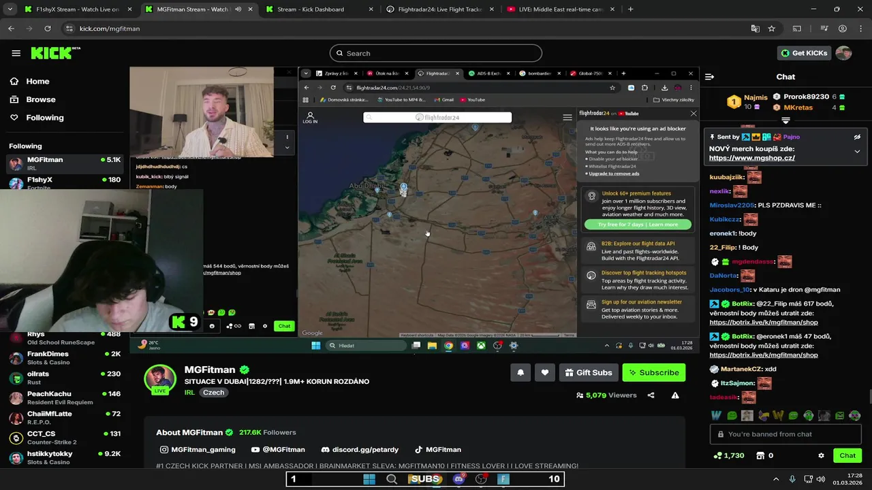
Task: Click the Najmis top gifter name
Action: tap(756, 97)
